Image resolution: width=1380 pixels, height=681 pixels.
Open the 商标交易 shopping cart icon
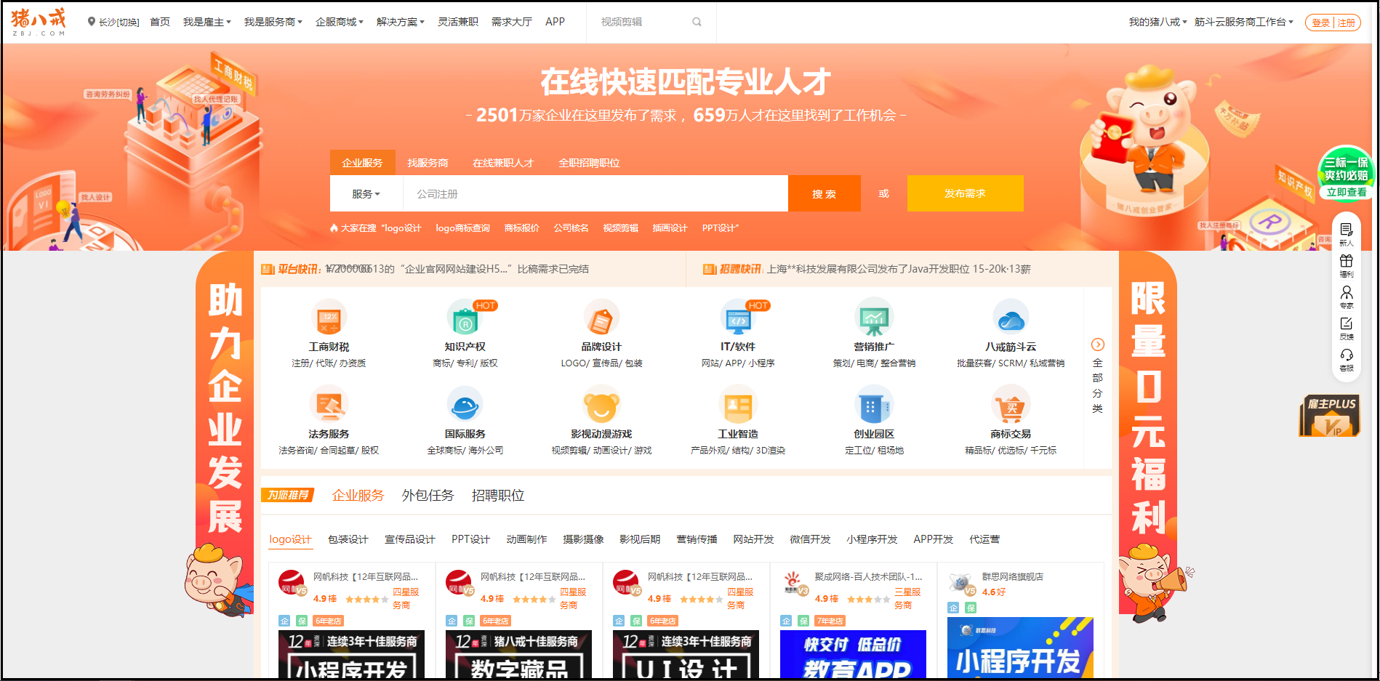[1011, 405]
